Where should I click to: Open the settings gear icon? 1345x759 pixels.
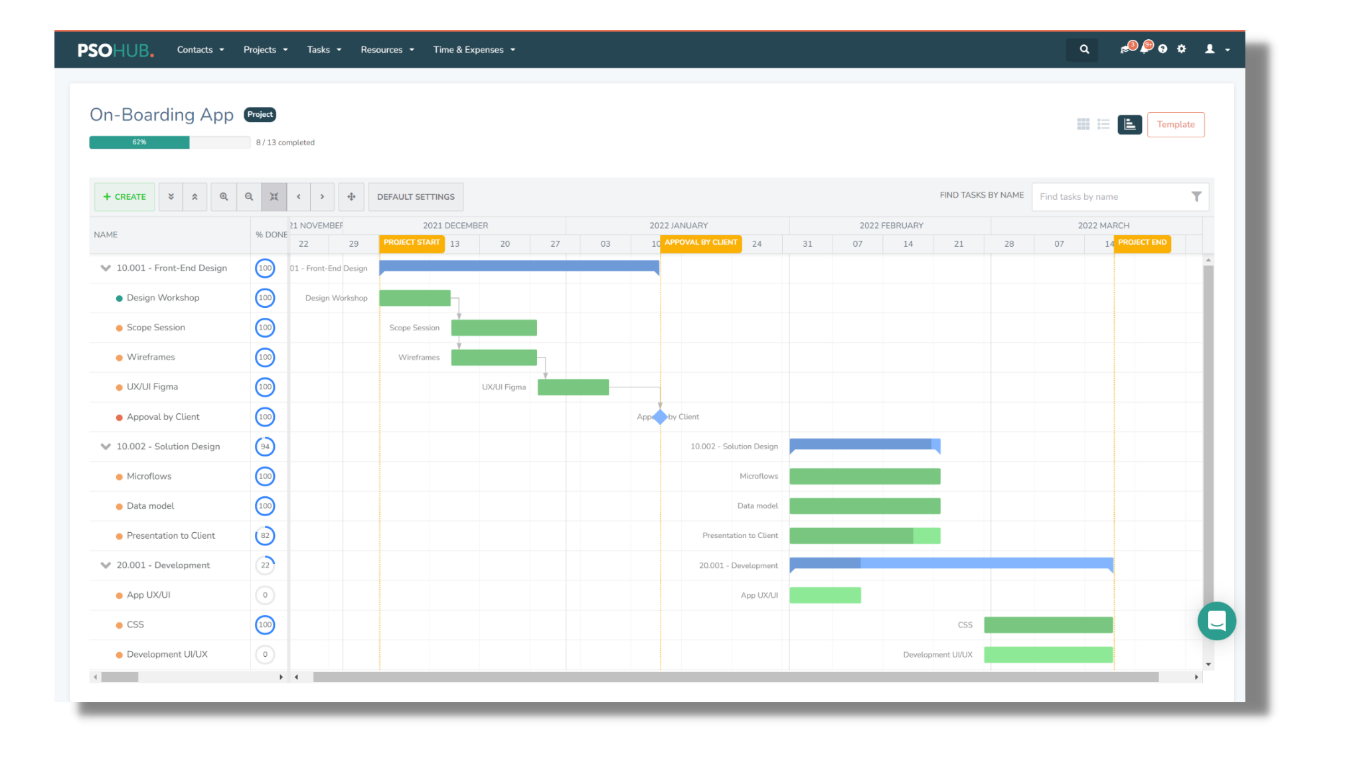tap(1182, 49)
